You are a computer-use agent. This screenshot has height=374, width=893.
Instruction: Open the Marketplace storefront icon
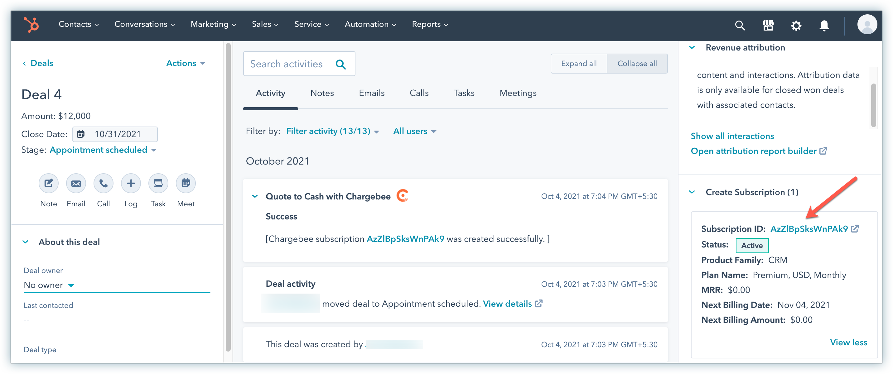pyautogui.click(x=768, y=25)
